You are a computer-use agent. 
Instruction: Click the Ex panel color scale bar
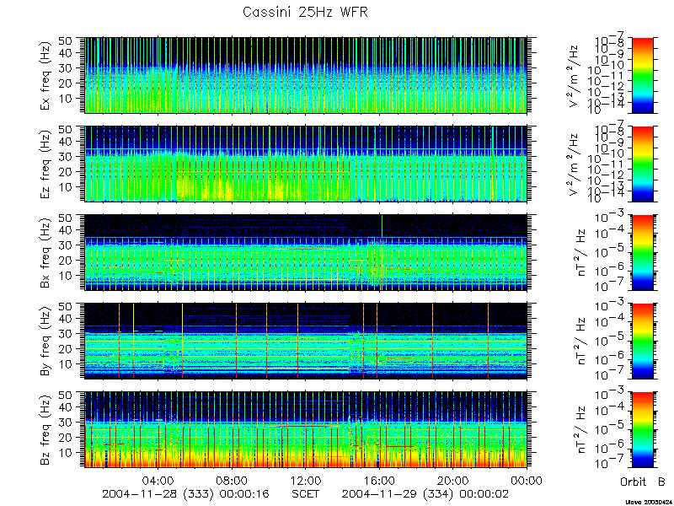[x=643, y=75]
